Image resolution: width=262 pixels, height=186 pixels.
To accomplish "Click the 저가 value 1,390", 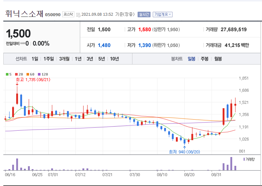I will (145, 45).
